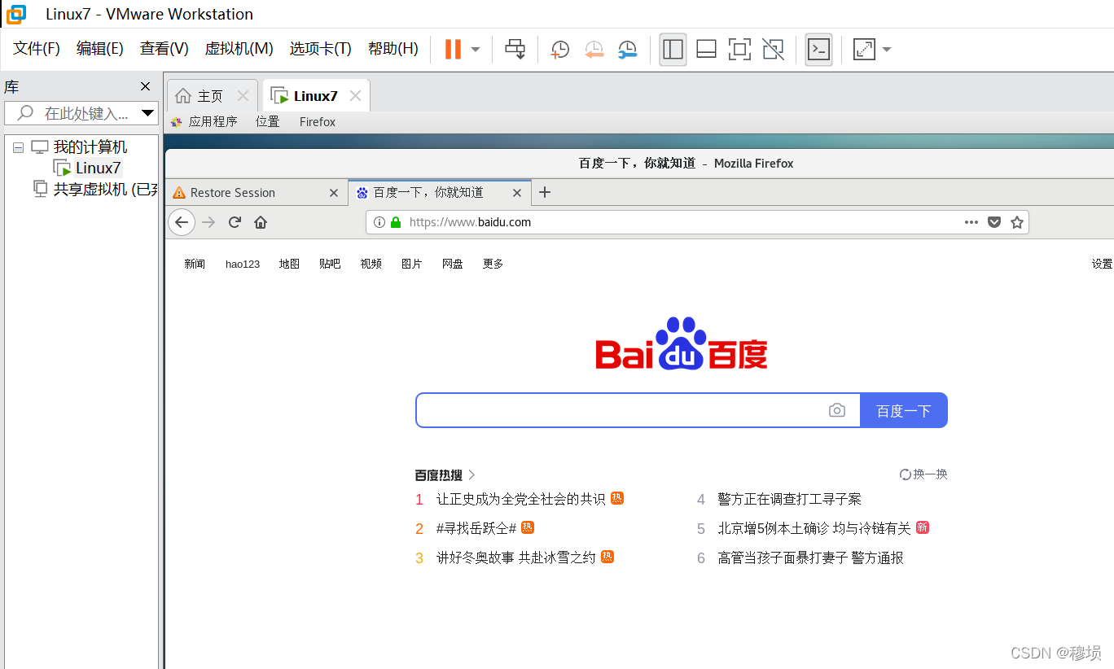
Task: Close the library panel with X
Action: (x=146, y=86)
